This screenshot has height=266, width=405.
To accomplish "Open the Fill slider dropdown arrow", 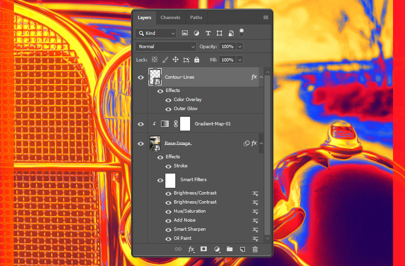I will [240, 60].
